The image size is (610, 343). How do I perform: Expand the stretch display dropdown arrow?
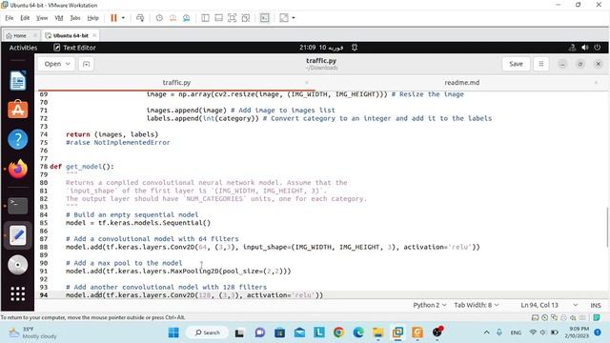(x=294, y=18)
